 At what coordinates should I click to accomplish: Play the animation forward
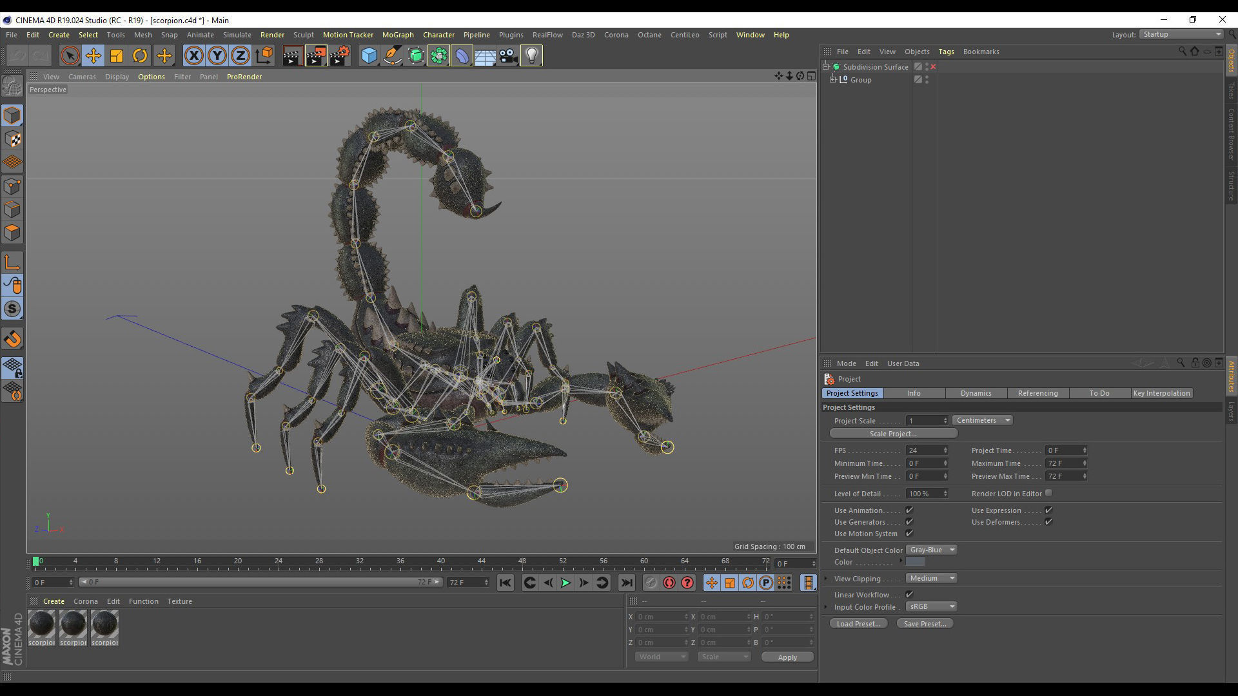(565, 583)
